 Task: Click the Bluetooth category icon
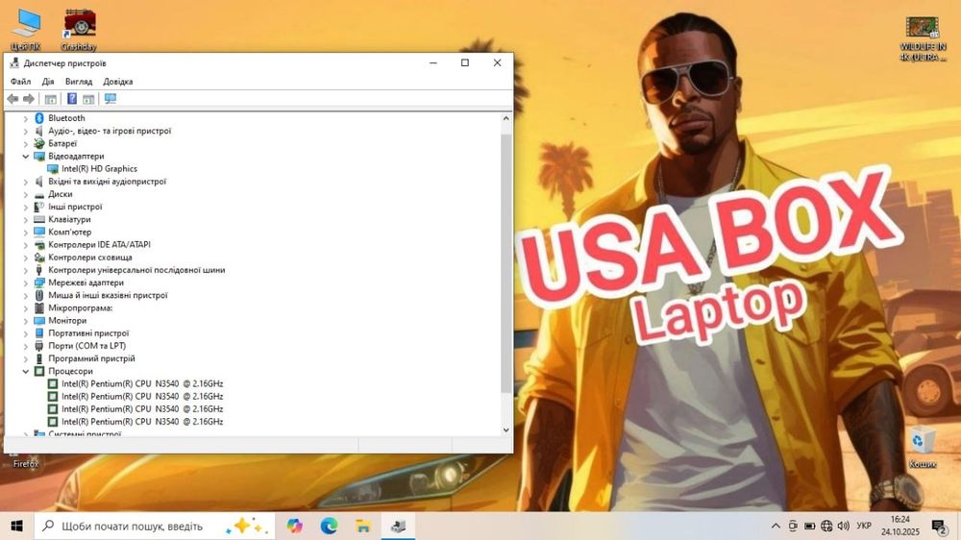click(39, 117)
